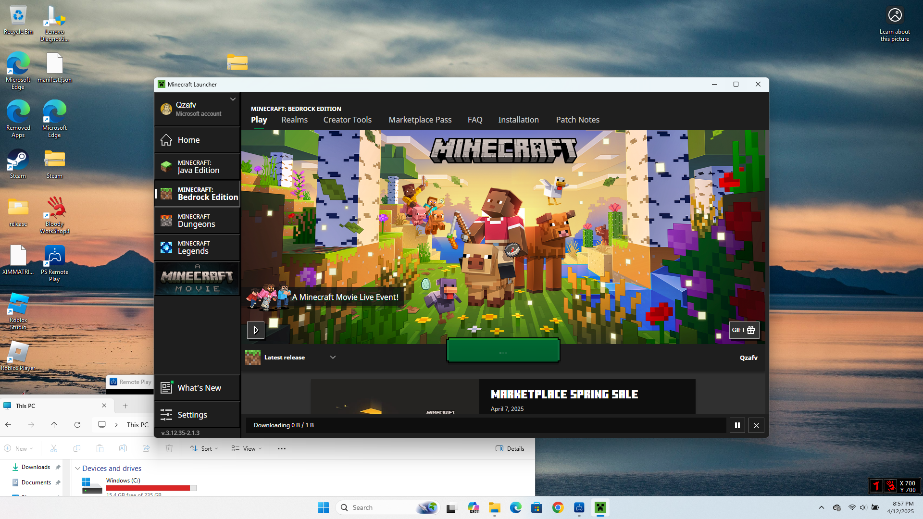This screenshot has width=923, height=519.
Task: Select Minecraft Dungeons in the sidebar
Action: point(197,221)
